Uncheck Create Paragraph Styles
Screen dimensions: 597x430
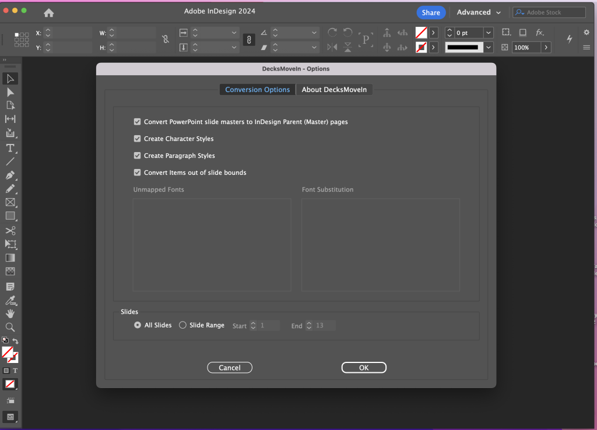[x=137, y=156]
